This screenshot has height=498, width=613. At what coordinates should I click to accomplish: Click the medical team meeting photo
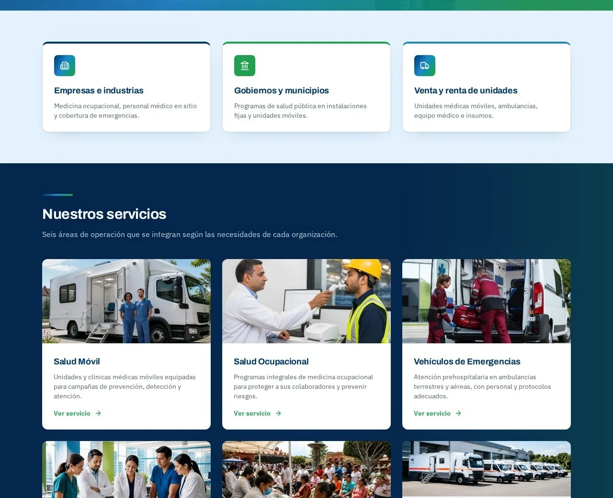coord(126,469)
